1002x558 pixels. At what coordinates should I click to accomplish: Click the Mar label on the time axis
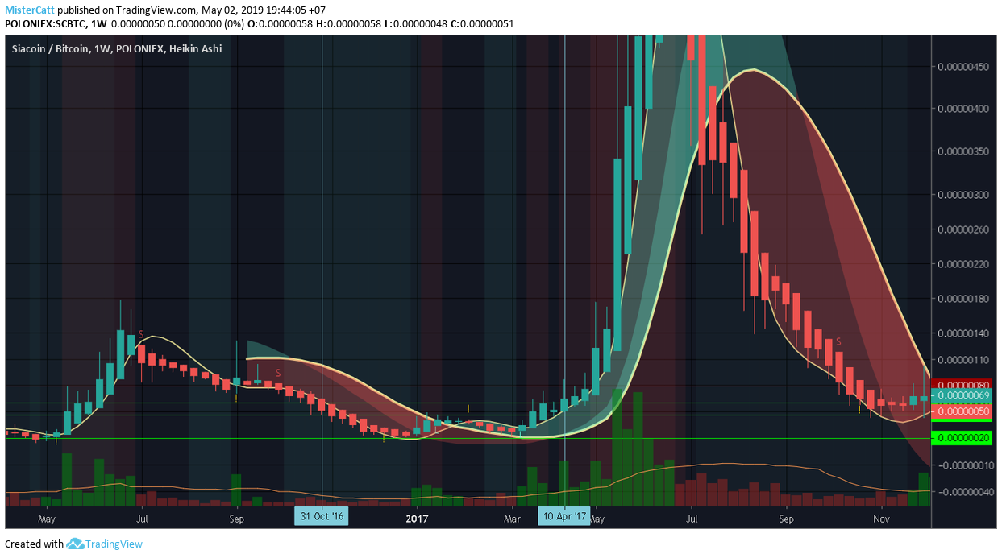tap(512, 519)
